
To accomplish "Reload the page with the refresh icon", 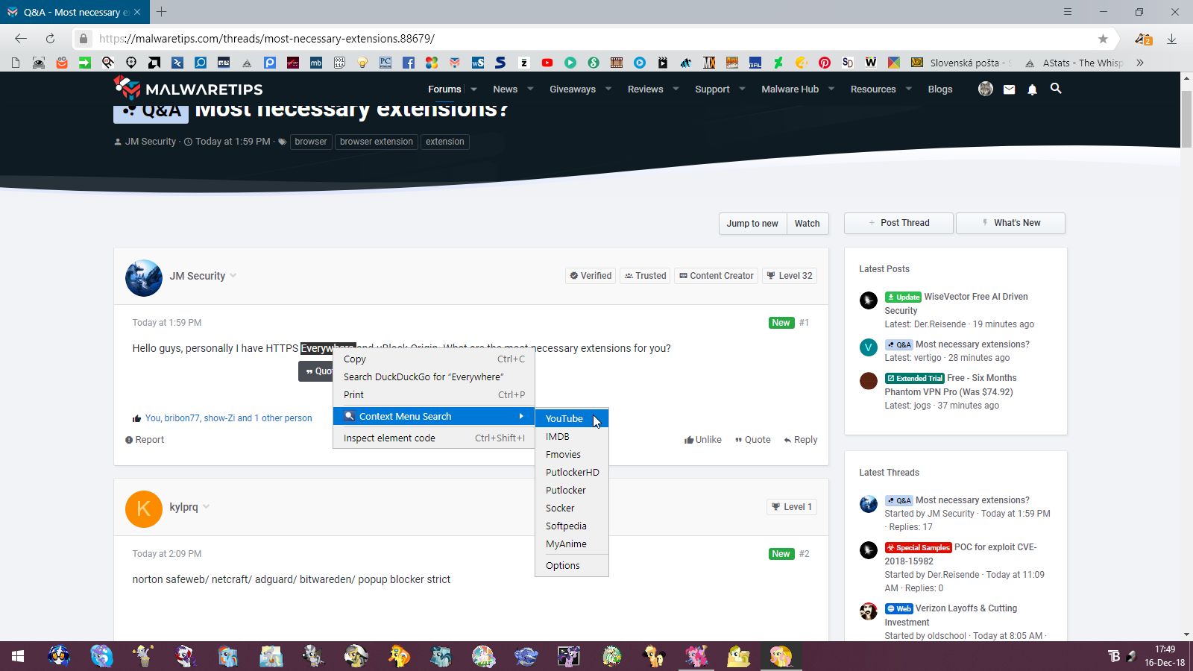I will tap(50, 39).
